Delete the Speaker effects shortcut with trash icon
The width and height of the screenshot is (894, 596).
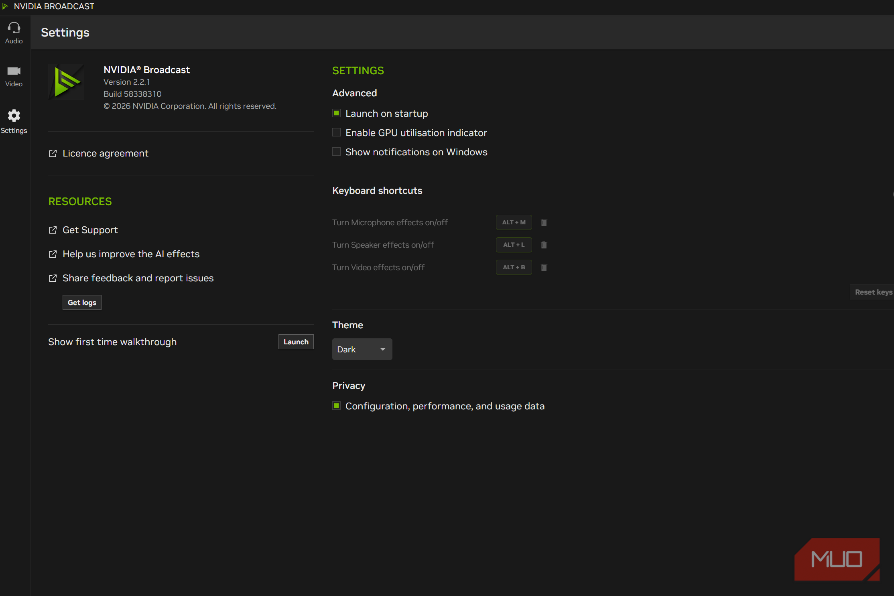click(544, 245)
